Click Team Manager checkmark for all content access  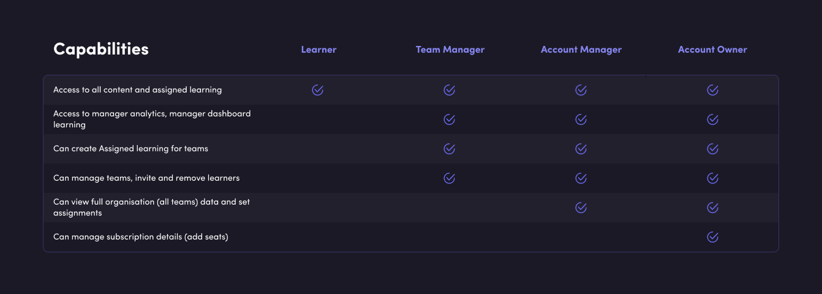pyautogui.click(x=449, y=90)
